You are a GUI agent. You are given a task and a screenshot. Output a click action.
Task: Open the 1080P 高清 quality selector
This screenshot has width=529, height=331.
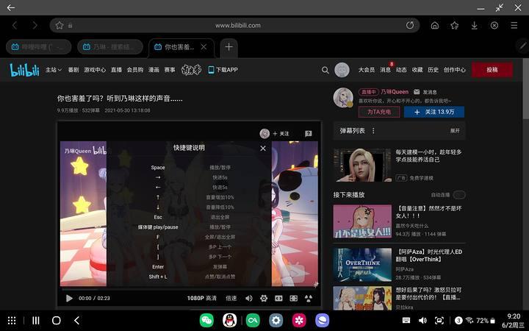pyautogui.click(x=202, y=298)
